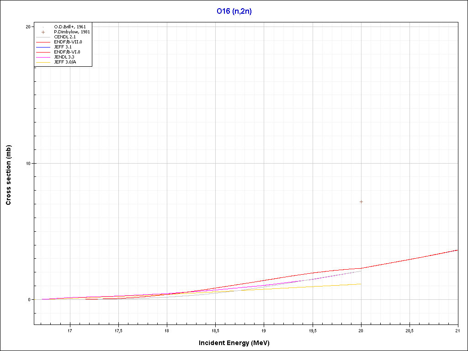
Task: Click the blue JEFF 3.1 legend line
Action: [43, 47]
